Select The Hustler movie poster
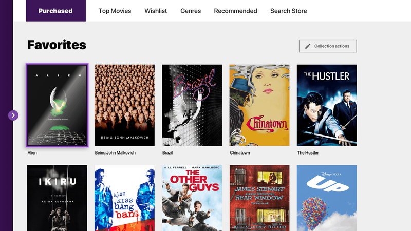Image resolution: width=411 pixels, height=231 pixels. (327, 105)
